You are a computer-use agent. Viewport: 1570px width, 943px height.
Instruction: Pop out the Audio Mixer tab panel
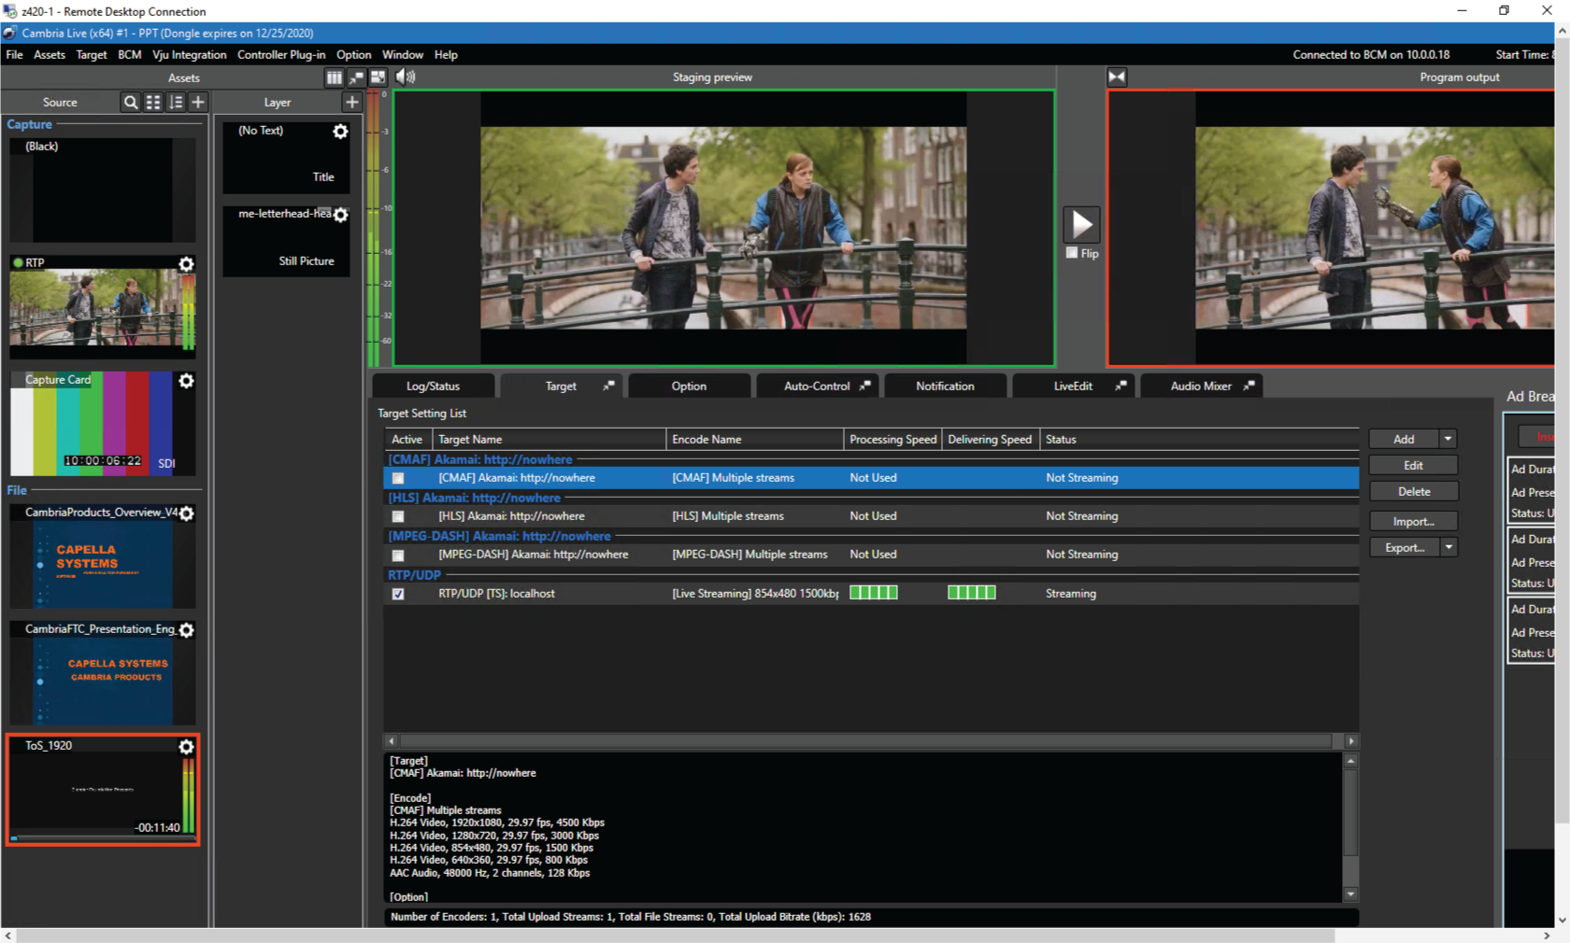(1249, 386)
